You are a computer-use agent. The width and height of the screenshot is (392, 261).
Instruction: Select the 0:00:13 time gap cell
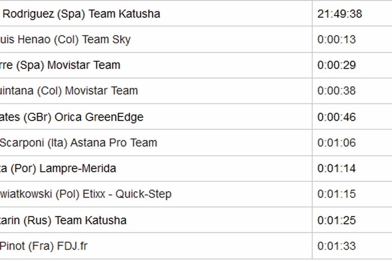click(x=336, y=40)
